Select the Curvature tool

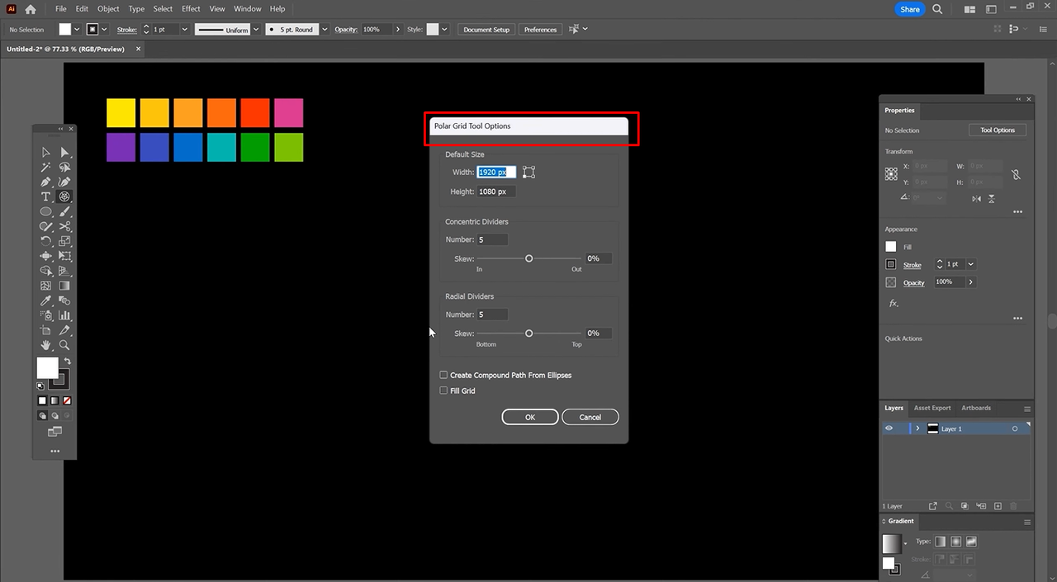point(64,182)
